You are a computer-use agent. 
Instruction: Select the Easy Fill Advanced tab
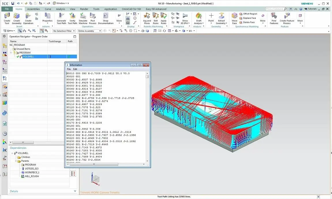156,9
